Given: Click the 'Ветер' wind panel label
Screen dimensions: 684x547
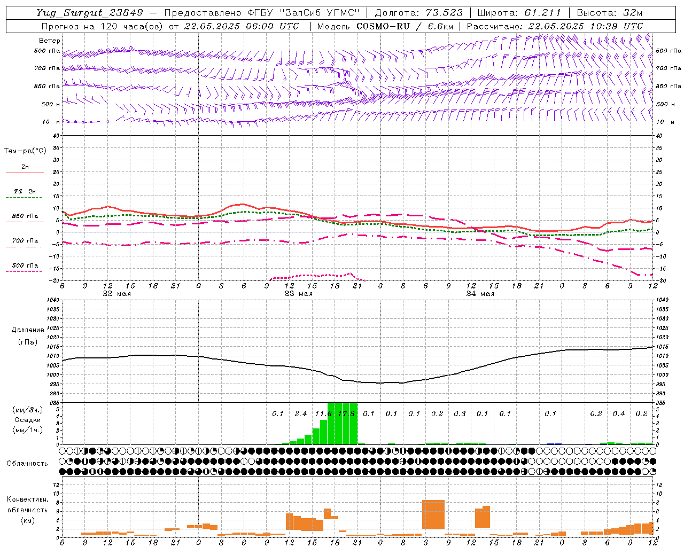Looking at the screenshot, I should 50,41.
